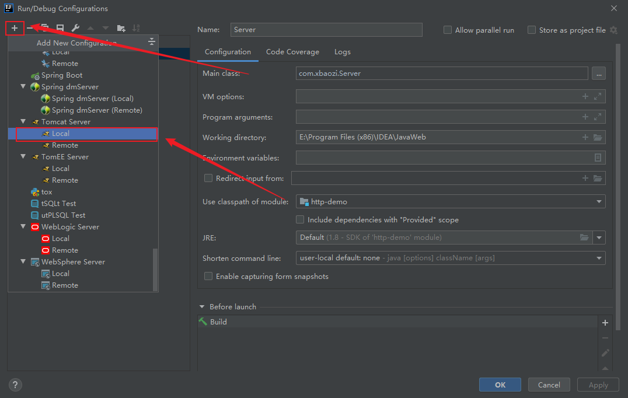Image resolution: width=628 pixels, height=398 pixels.
Task: Check Store as project file
Action: click(x=532, y=30)
